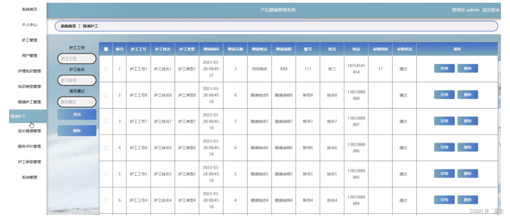Click the 删除 button under 查询
The width and height of the screenshot is (510, 217).
[x=77, y=131]
